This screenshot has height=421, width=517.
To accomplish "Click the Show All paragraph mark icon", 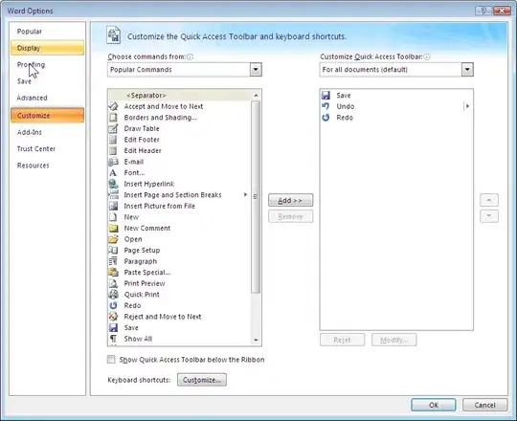I will (113, 339).
